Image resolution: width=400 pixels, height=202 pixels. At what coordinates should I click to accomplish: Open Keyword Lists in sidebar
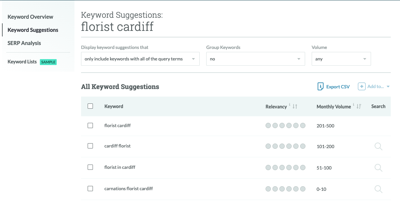(22, 62)
